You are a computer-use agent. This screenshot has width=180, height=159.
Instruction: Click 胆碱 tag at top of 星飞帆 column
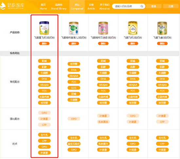tap(44, 61)
